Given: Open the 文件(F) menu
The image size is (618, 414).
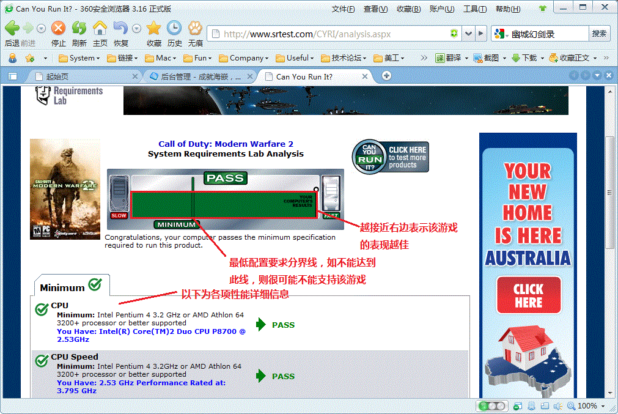Looking at the screenshot, I should (344, 9).
